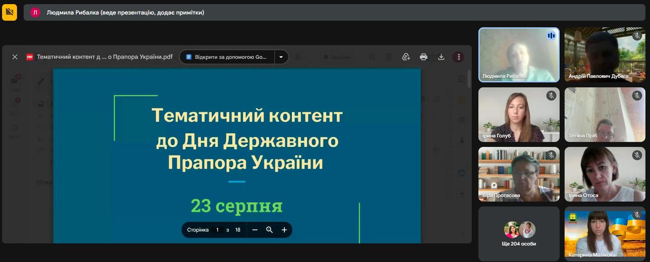Click the page number input field
The width and height of the screenshot is (650, 262).
(x=217, y=230)
